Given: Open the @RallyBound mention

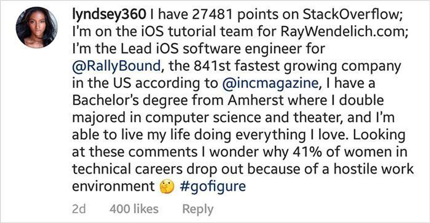Looking at the screenshot, I should [116, 66].
